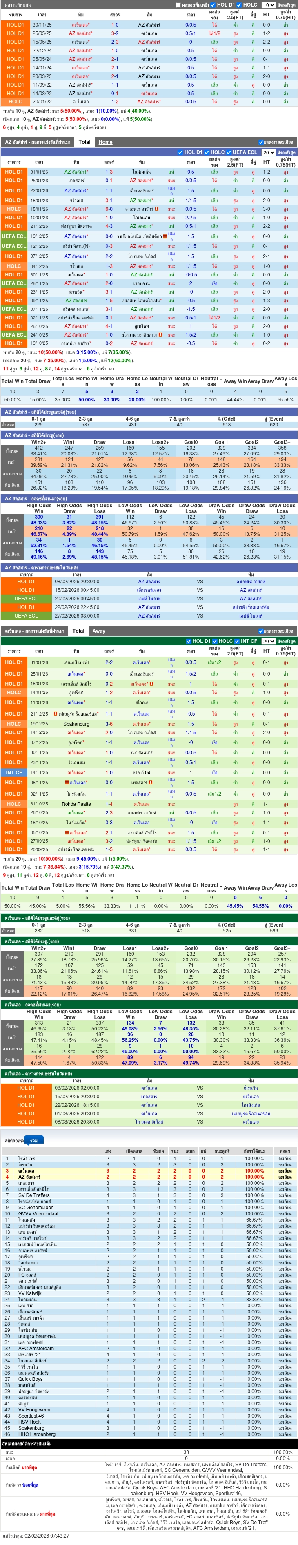Click HHC Hardenberg in the standings table
The width and height of the screenshot is (298, 1545).
[37, 1434]
